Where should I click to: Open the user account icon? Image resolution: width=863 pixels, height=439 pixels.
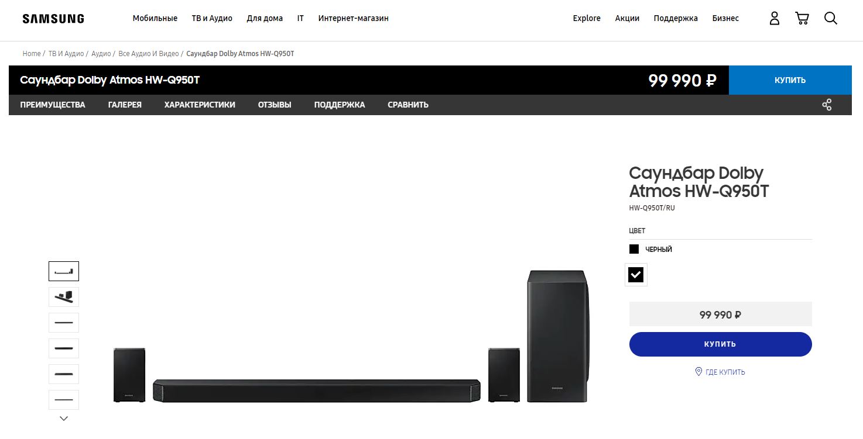click(774, 18)
